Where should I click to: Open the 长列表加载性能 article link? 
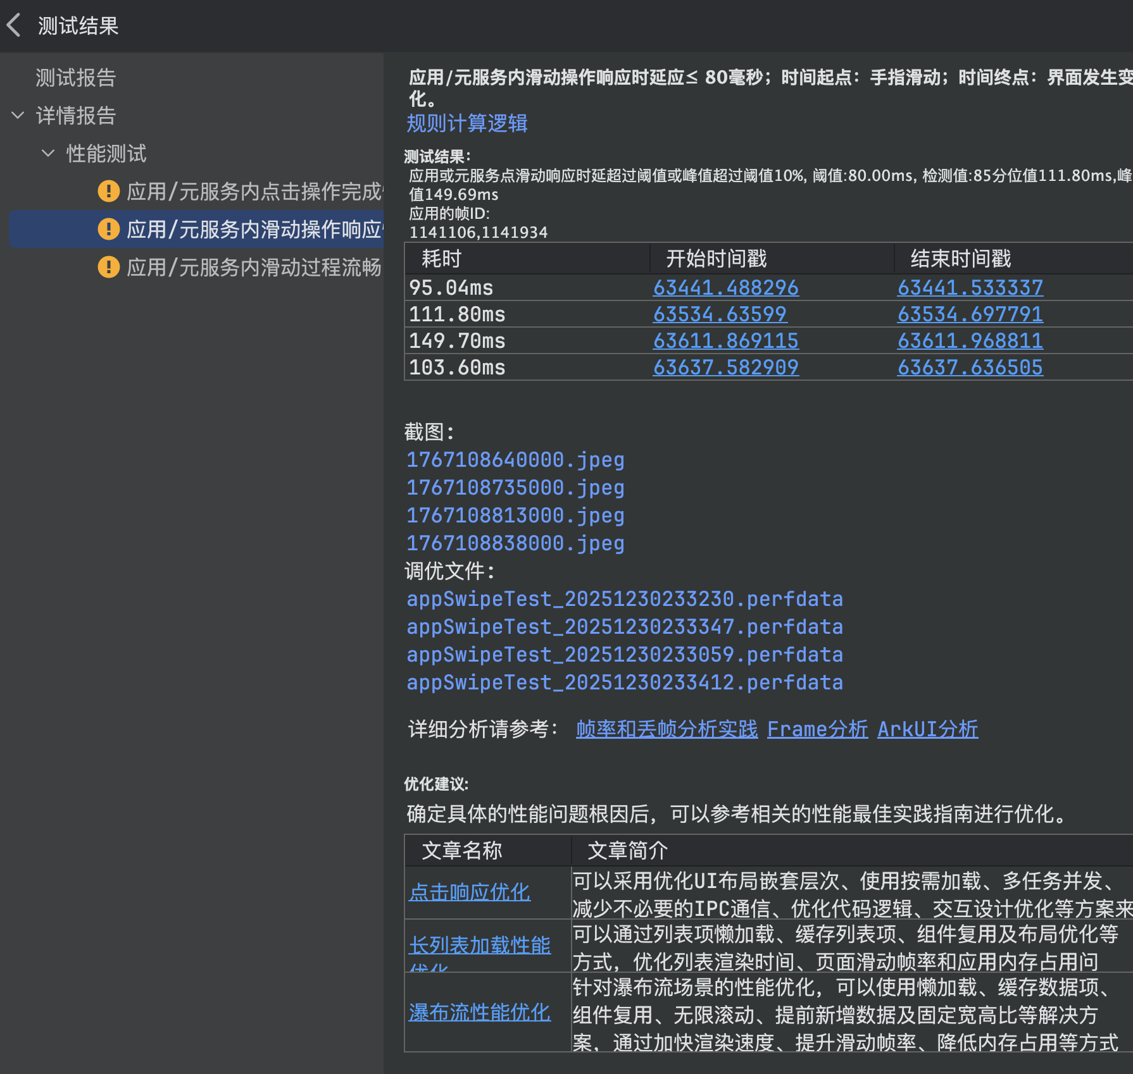(480, 946)
